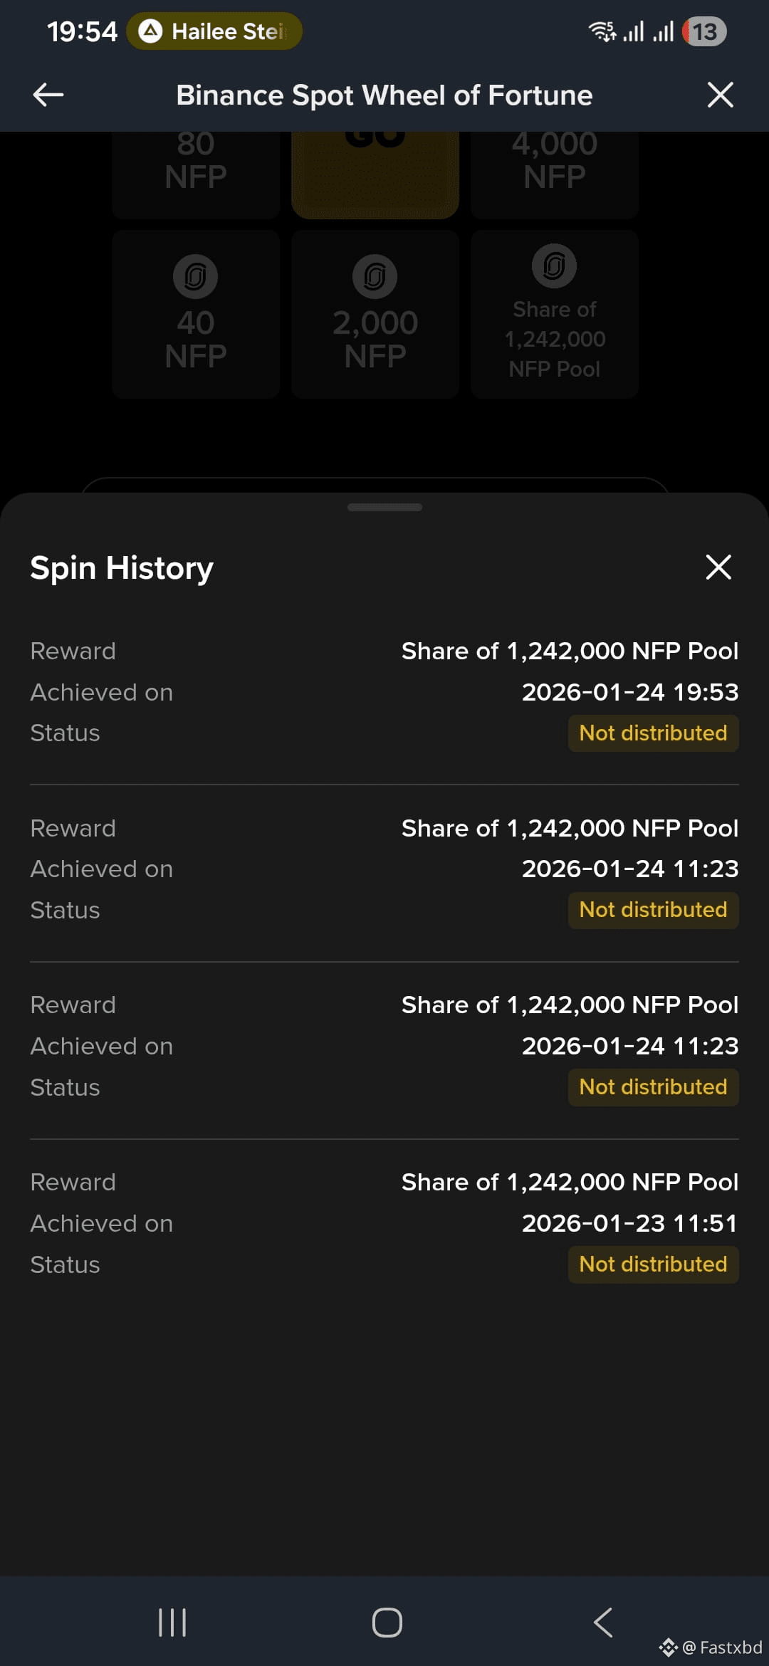769x1666 pixels.
Task: Open the 2026-01-23 11:51 spin record
Action: (384, 1223)
